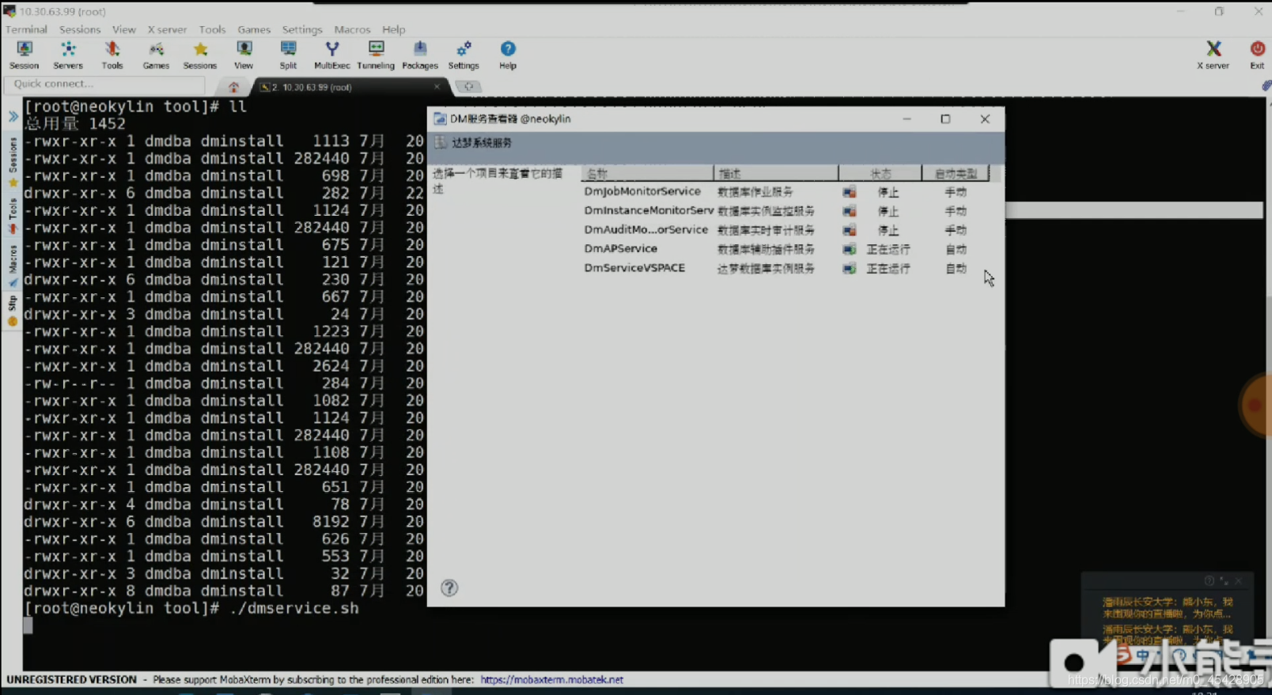Select the DmServiceVSPACE row
The width and height of the screenshot is (1272, 695).
[787, 268]
